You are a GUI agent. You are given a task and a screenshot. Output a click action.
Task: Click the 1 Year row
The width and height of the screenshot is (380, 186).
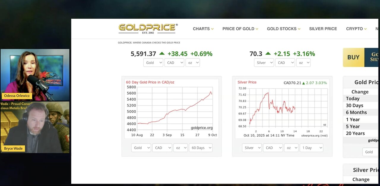click(361, 119)
